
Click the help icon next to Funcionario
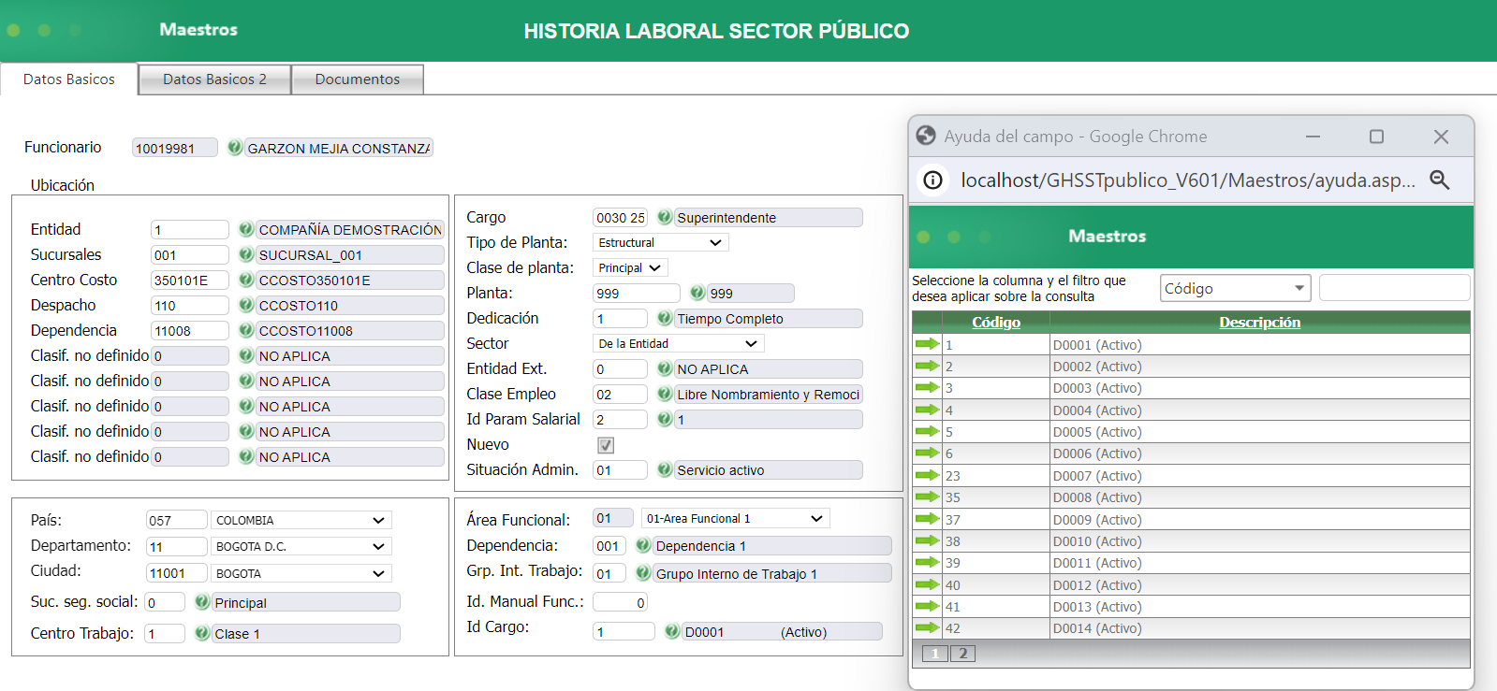(235, 148)
